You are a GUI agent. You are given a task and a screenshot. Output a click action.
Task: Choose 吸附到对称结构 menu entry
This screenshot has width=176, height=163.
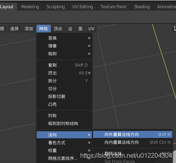coord(64,123)
